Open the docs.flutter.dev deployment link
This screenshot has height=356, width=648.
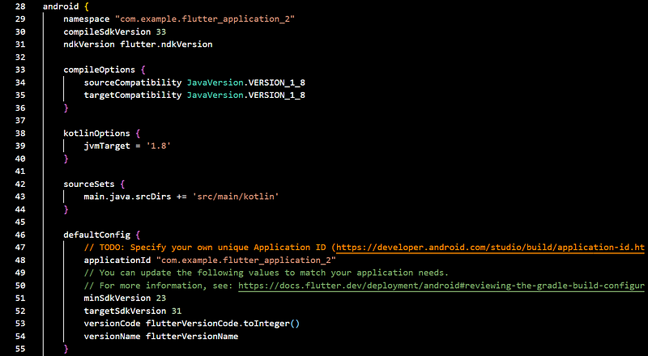click(x=441, y=286)
